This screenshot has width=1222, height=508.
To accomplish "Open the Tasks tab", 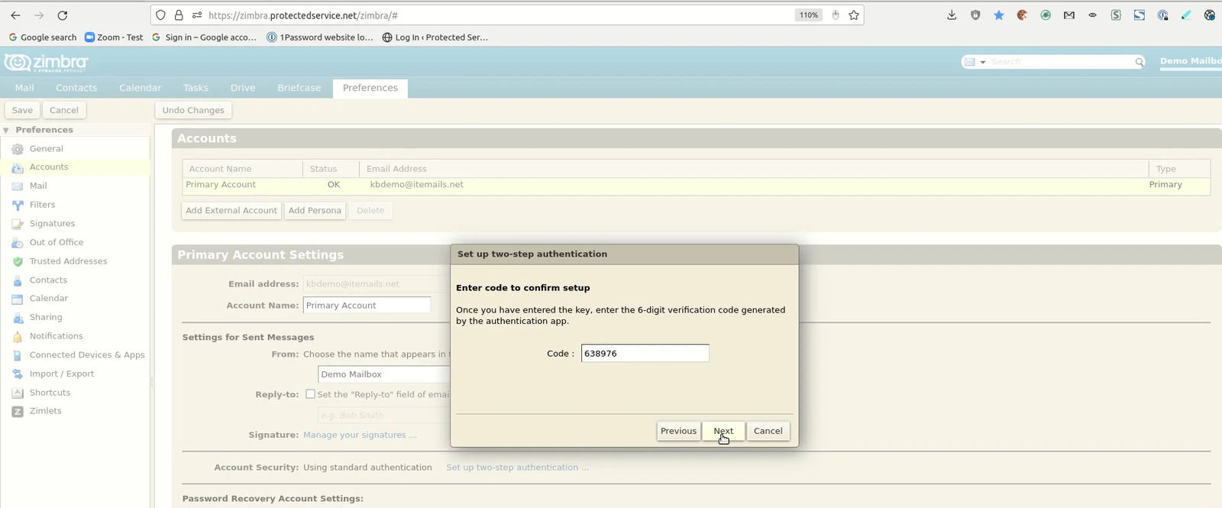I will [x=196, y=88].
